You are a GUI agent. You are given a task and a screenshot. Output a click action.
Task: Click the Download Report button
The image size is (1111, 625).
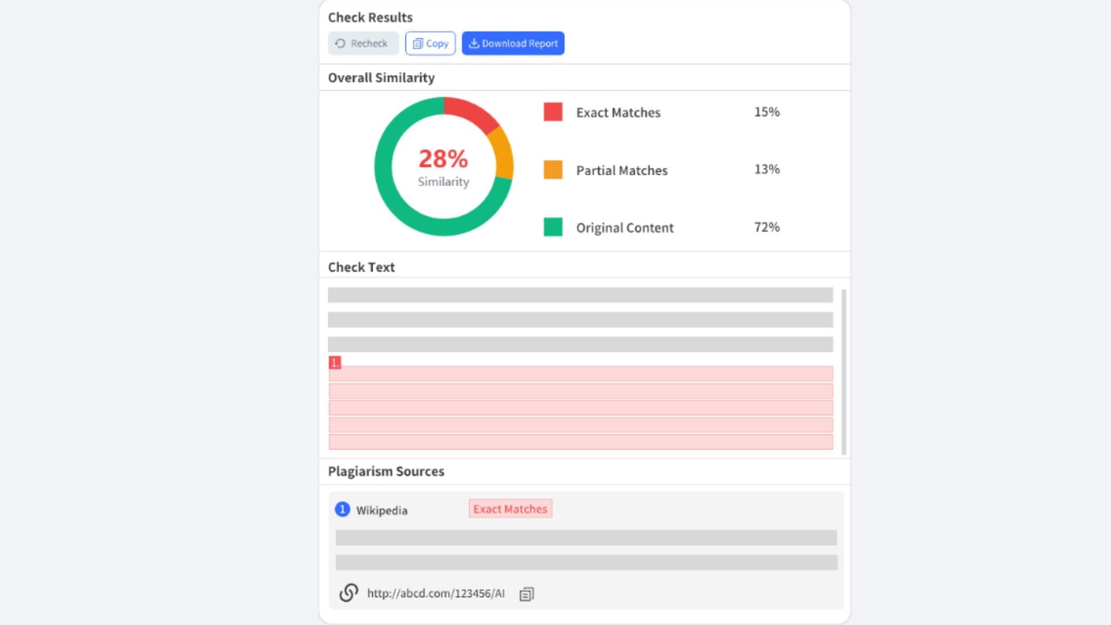513,43
